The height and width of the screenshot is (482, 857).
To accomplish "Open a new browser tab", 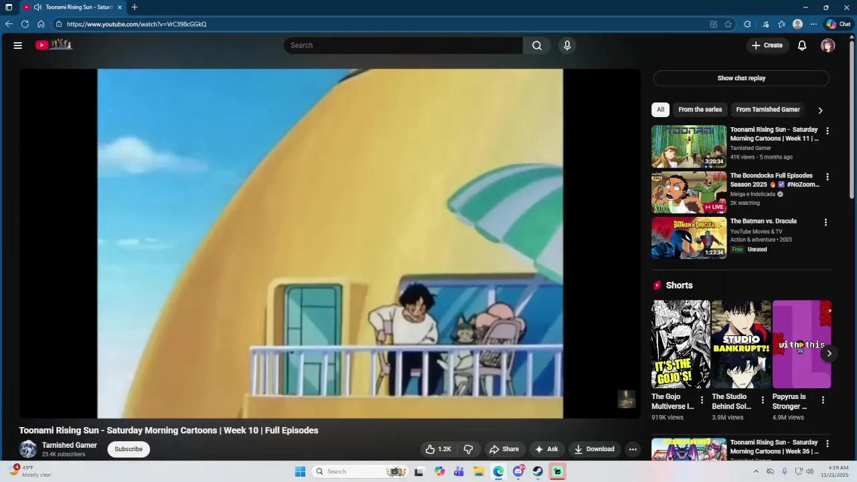I will 135,7.
